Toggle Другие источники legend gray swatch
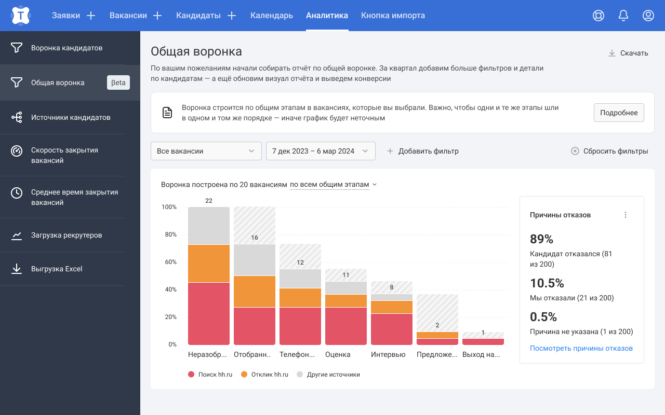This screenshot has width=665, height=415. [x=300, y=374]
